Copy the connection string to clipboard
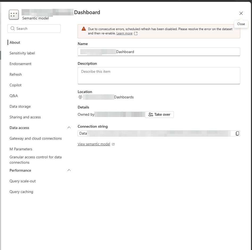 tap(237, 134)
